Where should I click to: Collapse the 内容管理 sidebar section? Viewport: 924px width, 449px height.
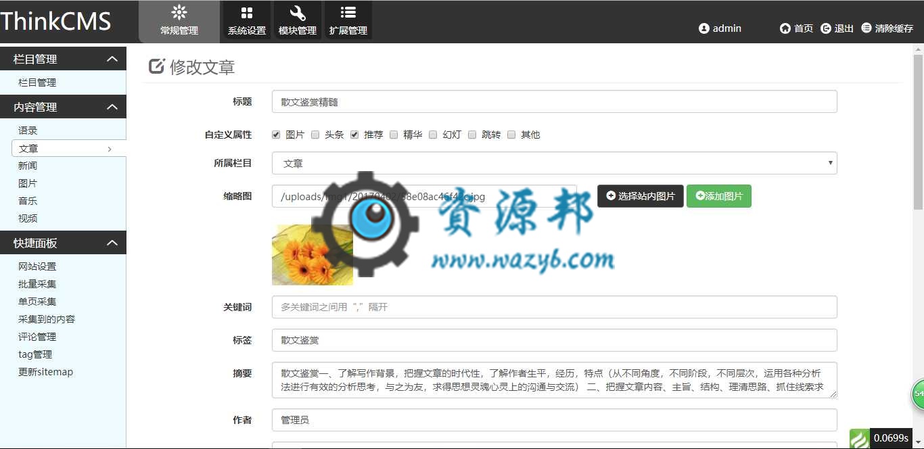(63, 107)
